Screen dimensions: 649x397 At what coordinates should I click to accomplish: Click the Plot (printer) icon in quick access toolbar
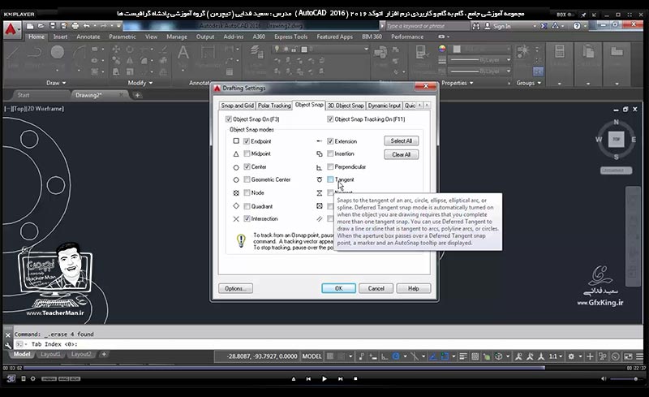pos(75,26)
